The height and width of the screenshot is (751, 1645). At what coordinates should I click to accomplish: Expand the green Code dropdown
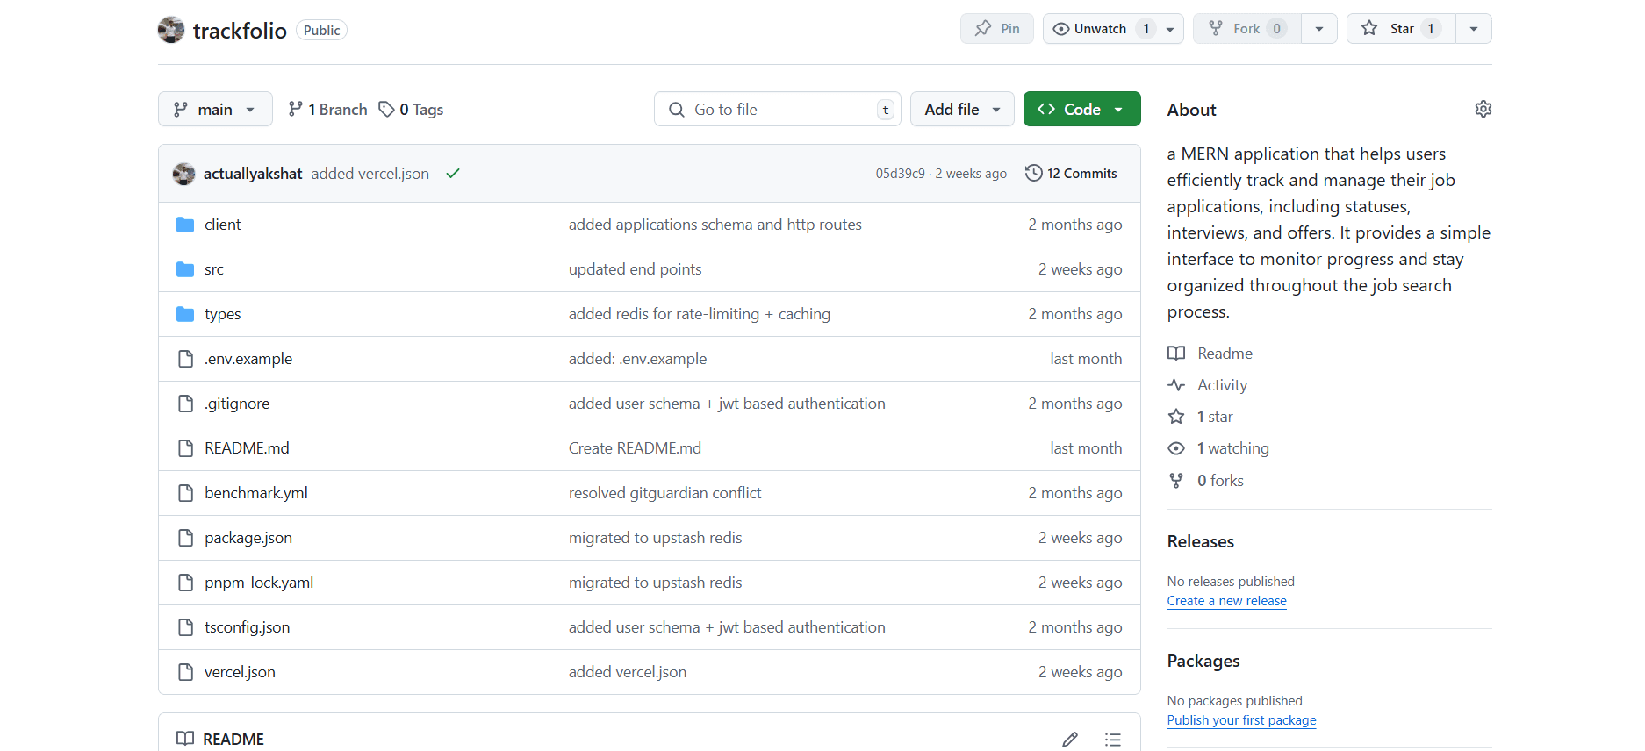point(1081,110)
